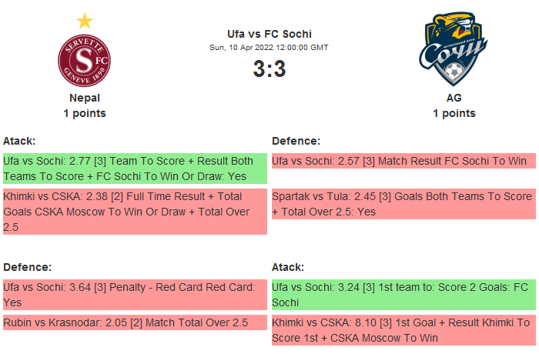539x354 pixels.
Task: Click the top-right Defence heading
Action: coord(296,141)
